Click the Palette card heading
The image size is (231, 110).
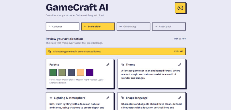tap(54, 65)
